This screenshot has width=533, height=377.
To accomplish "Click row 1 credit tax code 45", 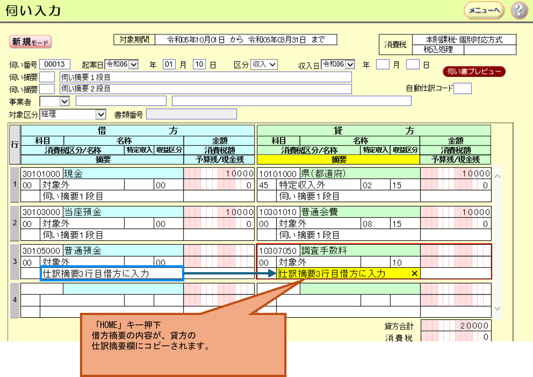I will [267, 185].
